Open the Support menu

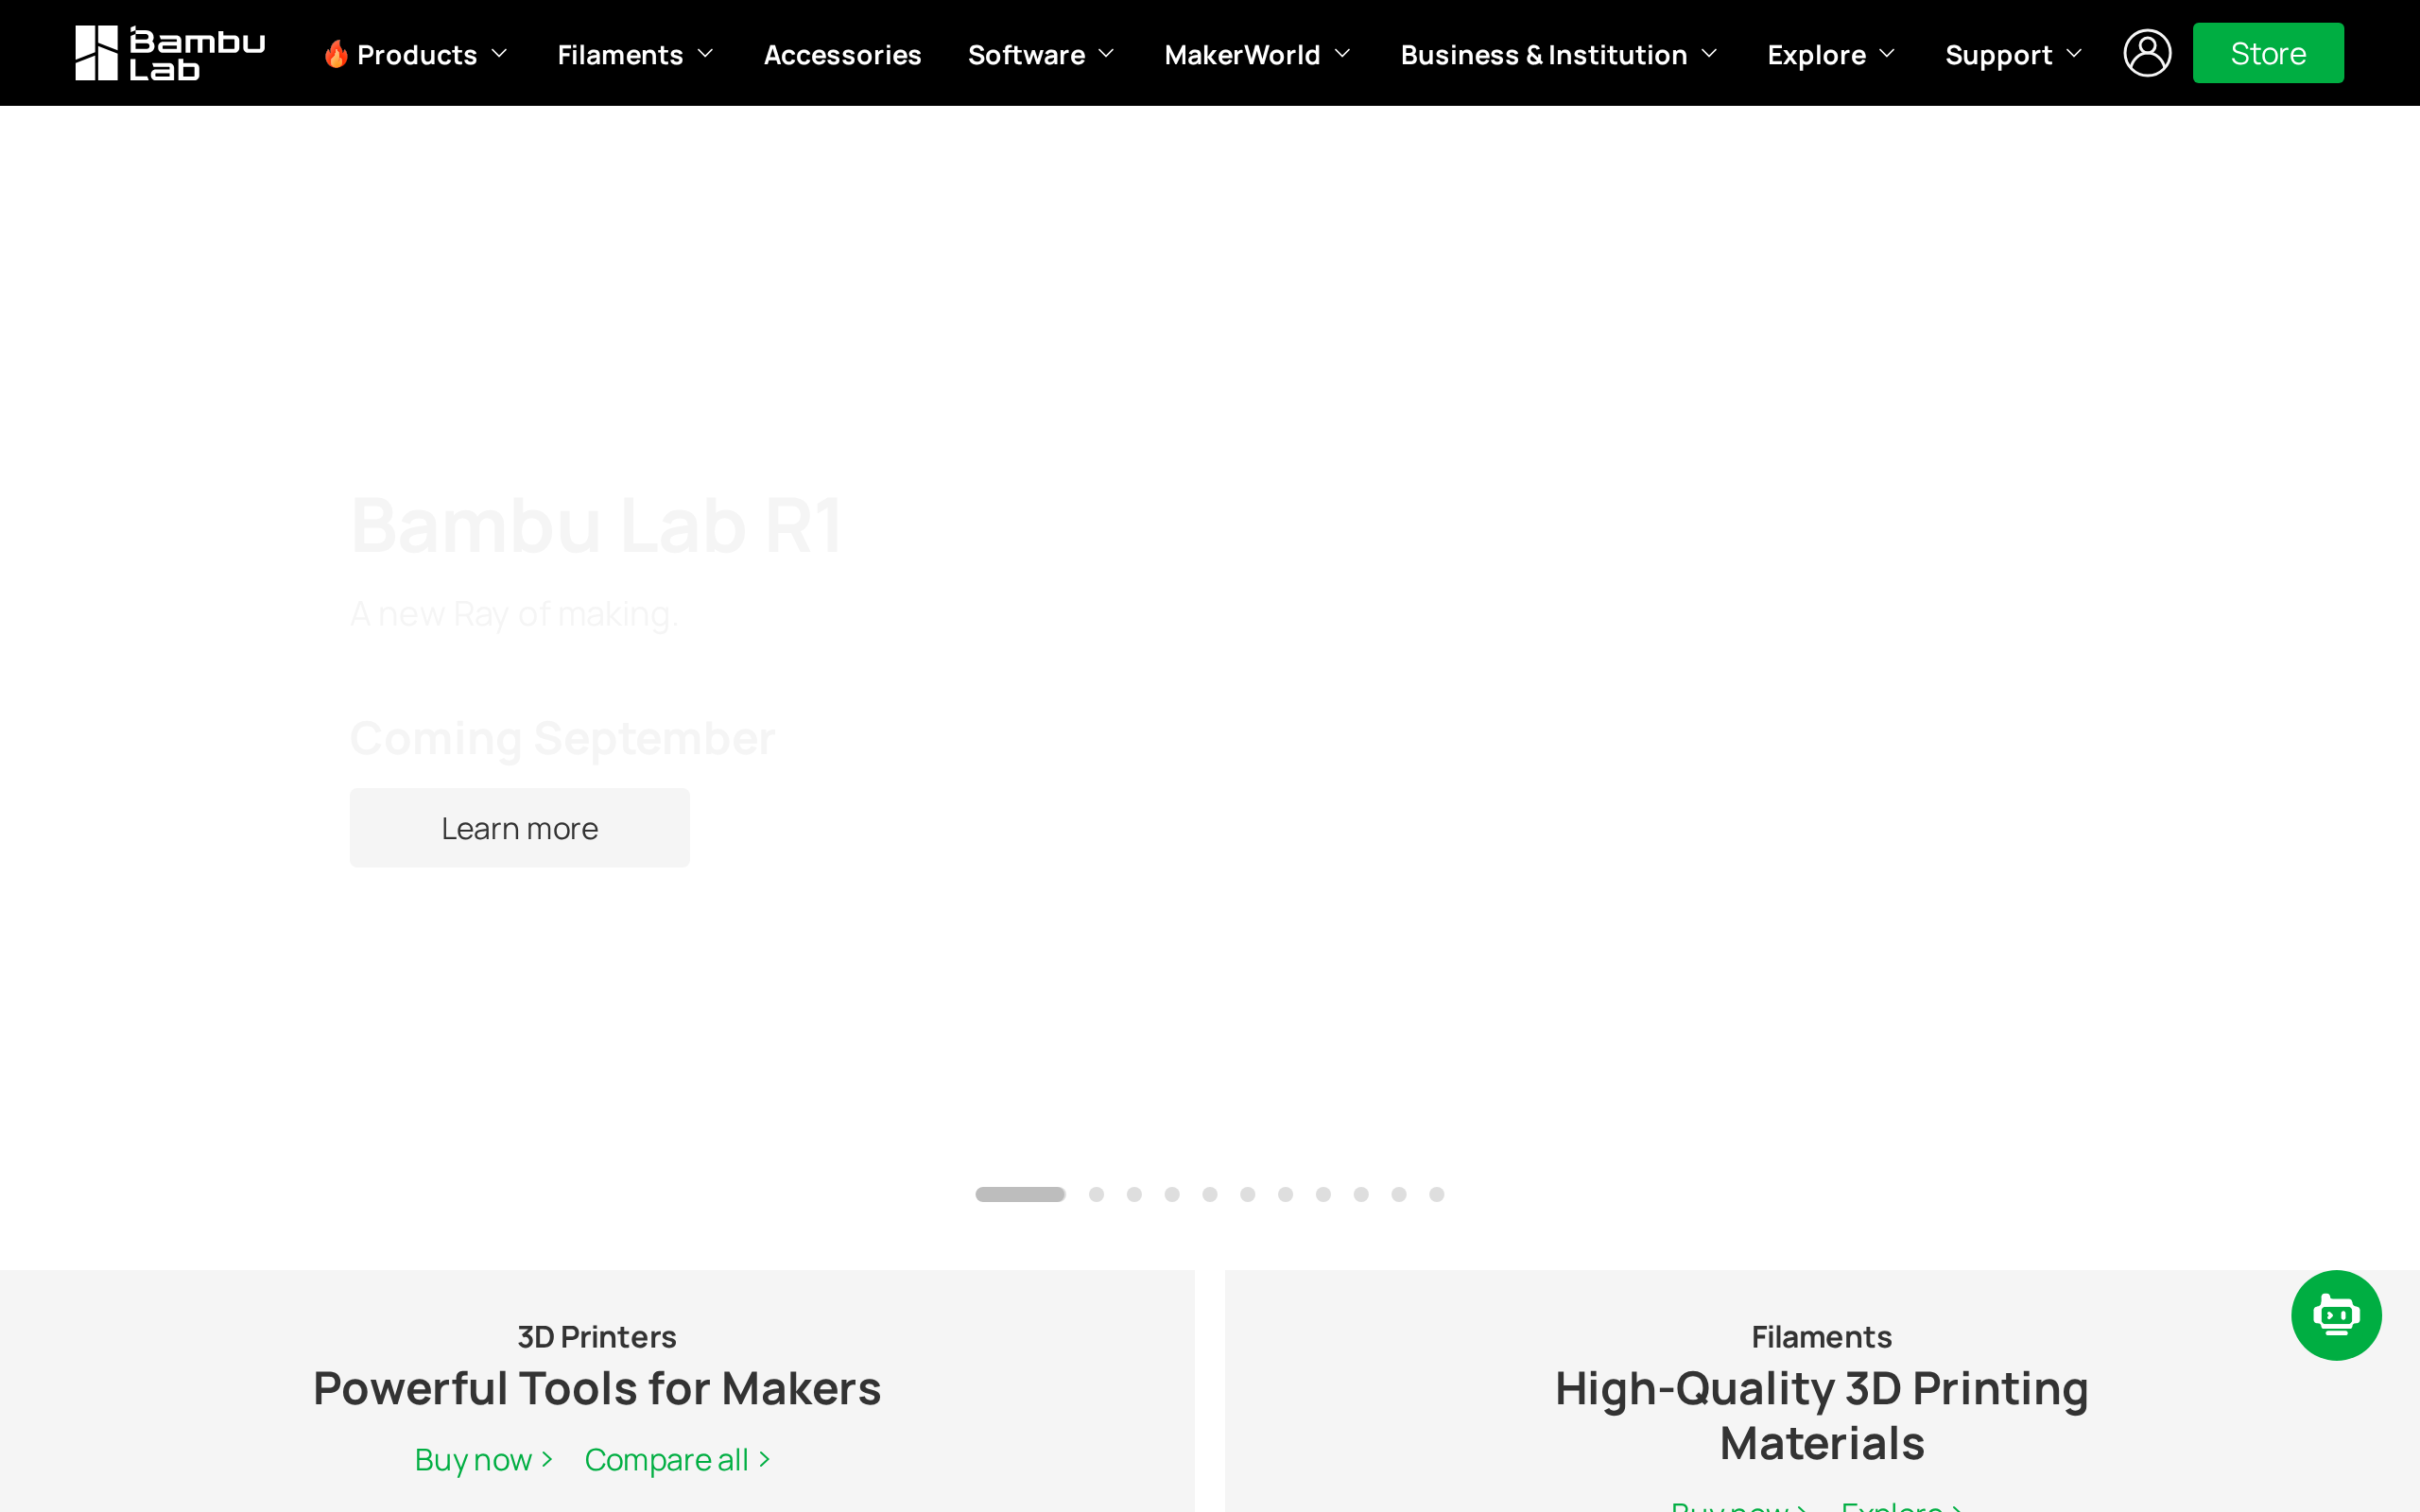(x=1998, y=54)
